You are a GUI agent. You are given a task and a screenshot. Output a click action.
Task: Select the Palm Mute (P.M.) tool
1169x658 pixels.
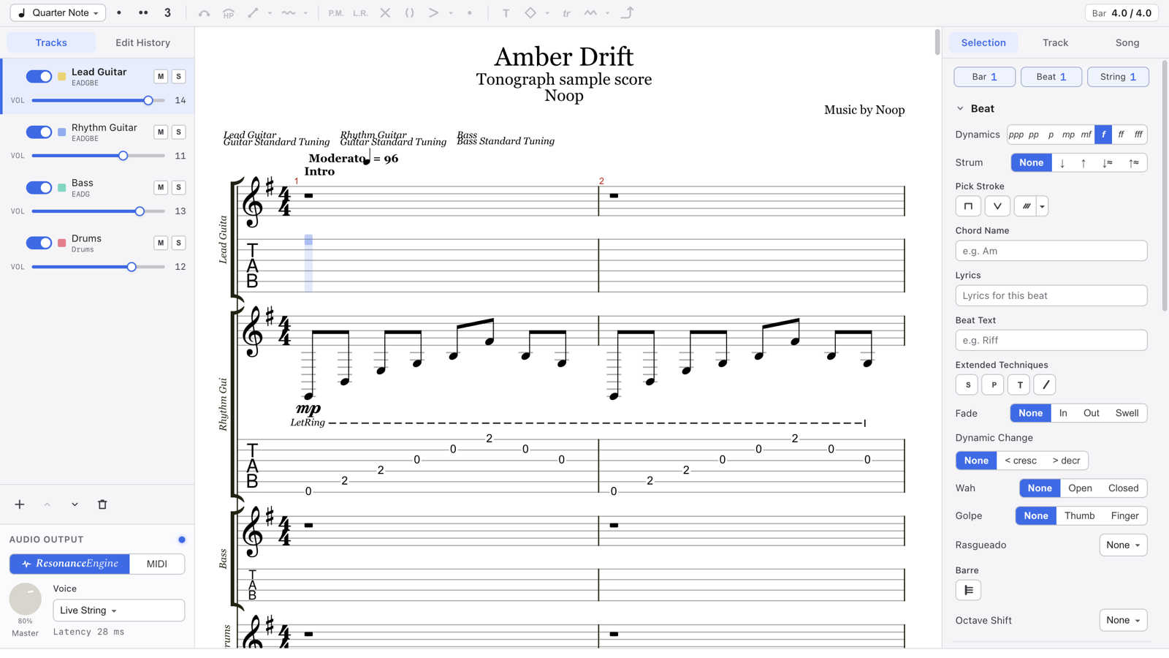coord(336,13)
